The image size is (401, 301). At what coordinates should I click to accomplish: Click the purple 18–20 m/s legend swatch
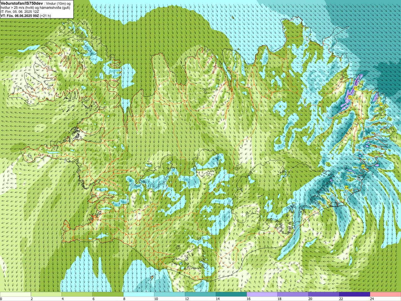pos(293,294)
